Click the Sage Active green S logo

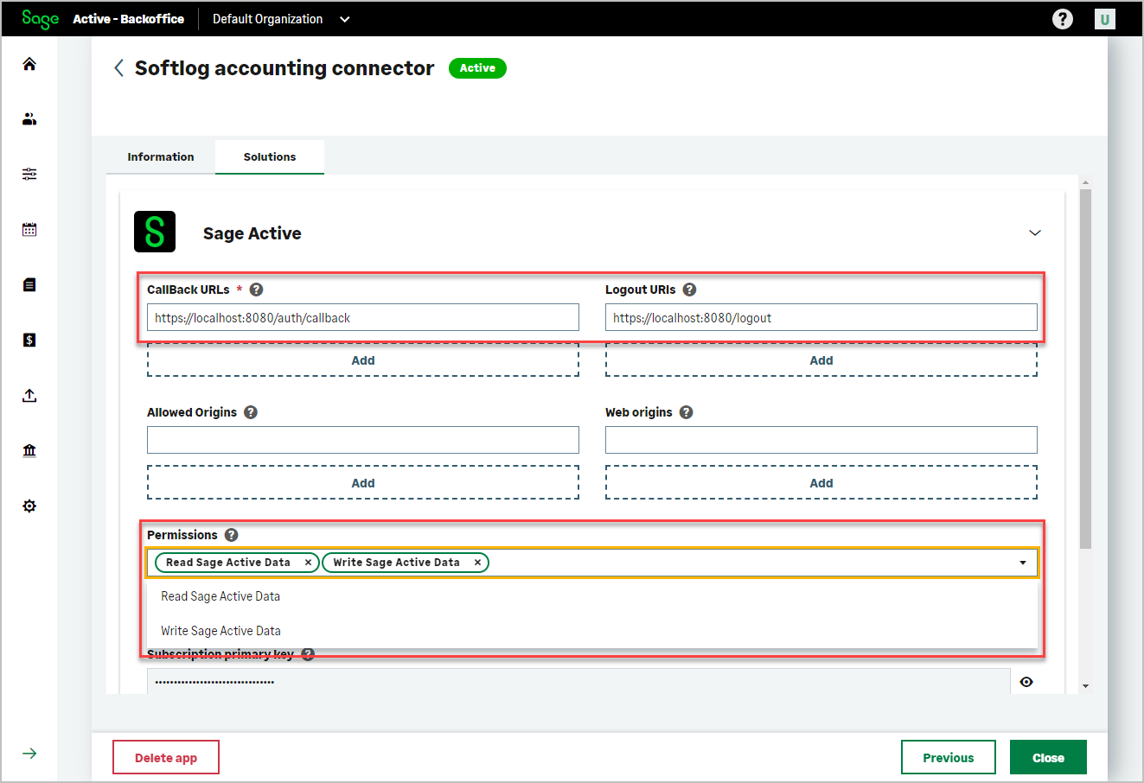(x=155, y=232)
